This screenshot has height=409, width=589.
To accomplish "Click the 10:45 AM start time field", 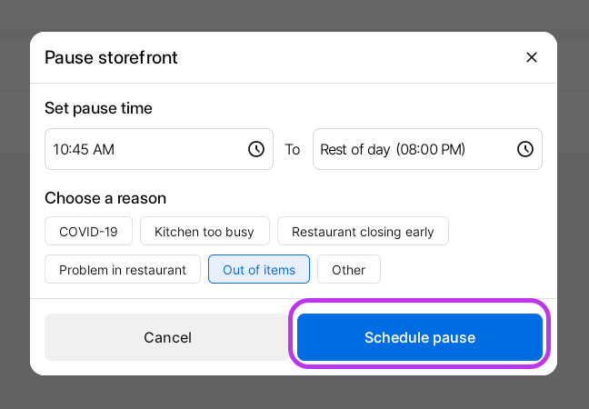I will 145,149.
